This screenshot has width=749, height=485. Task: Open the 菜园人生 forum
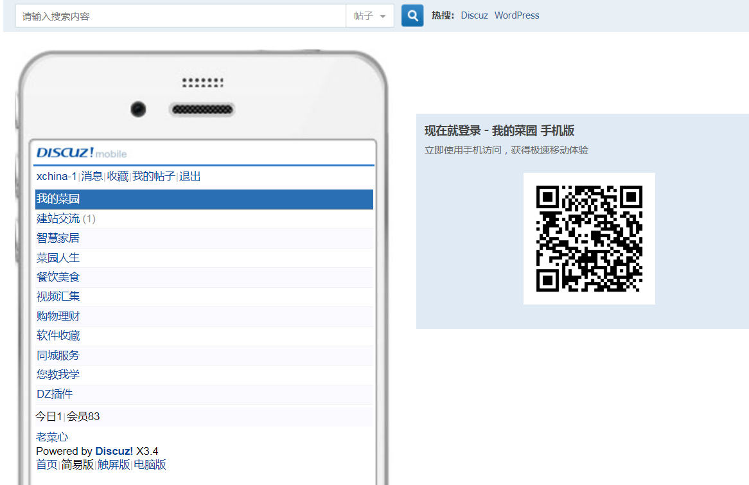(58, 258)
